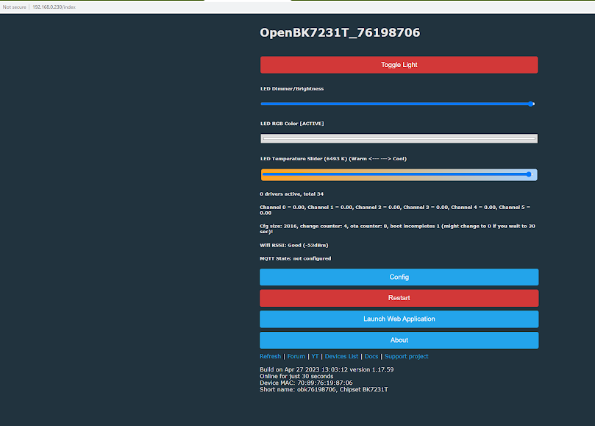595x426 pixels.
Task: Launch Web Application button
Action: pos(399,319)
